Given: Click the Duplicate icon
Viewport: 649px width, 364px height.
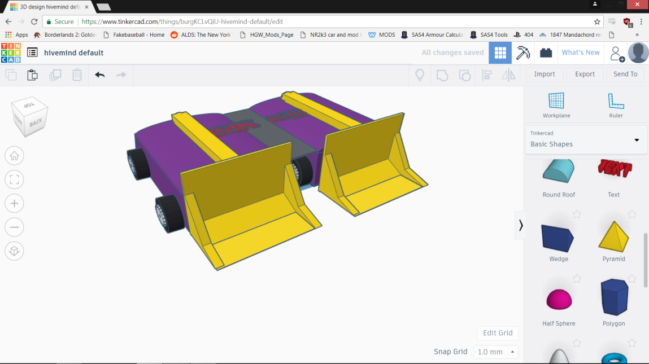Looking at the screenshot, I should click(55, 75).
